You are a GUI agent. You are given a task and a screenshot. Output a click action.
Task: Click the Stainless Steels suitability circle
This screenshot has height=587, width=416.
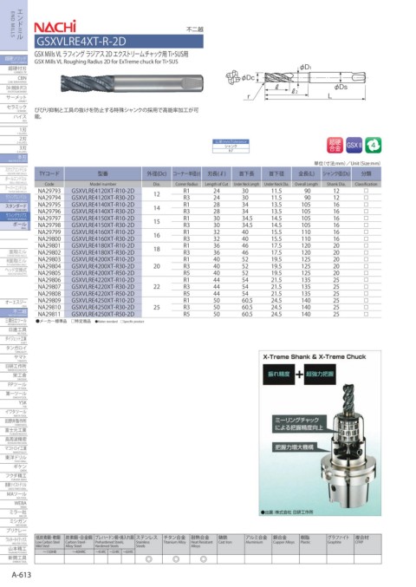[x=148, y=559]
